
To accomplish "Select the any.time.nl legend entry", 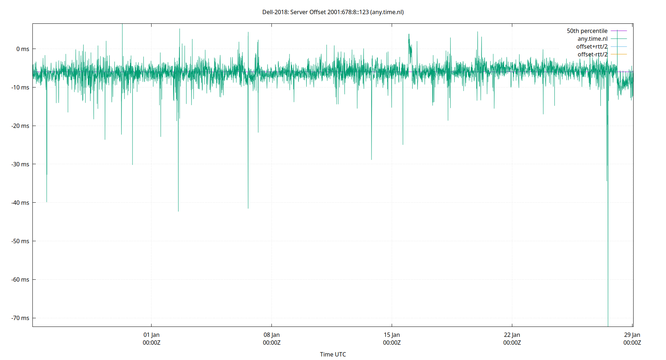I will tap(593, 39).
